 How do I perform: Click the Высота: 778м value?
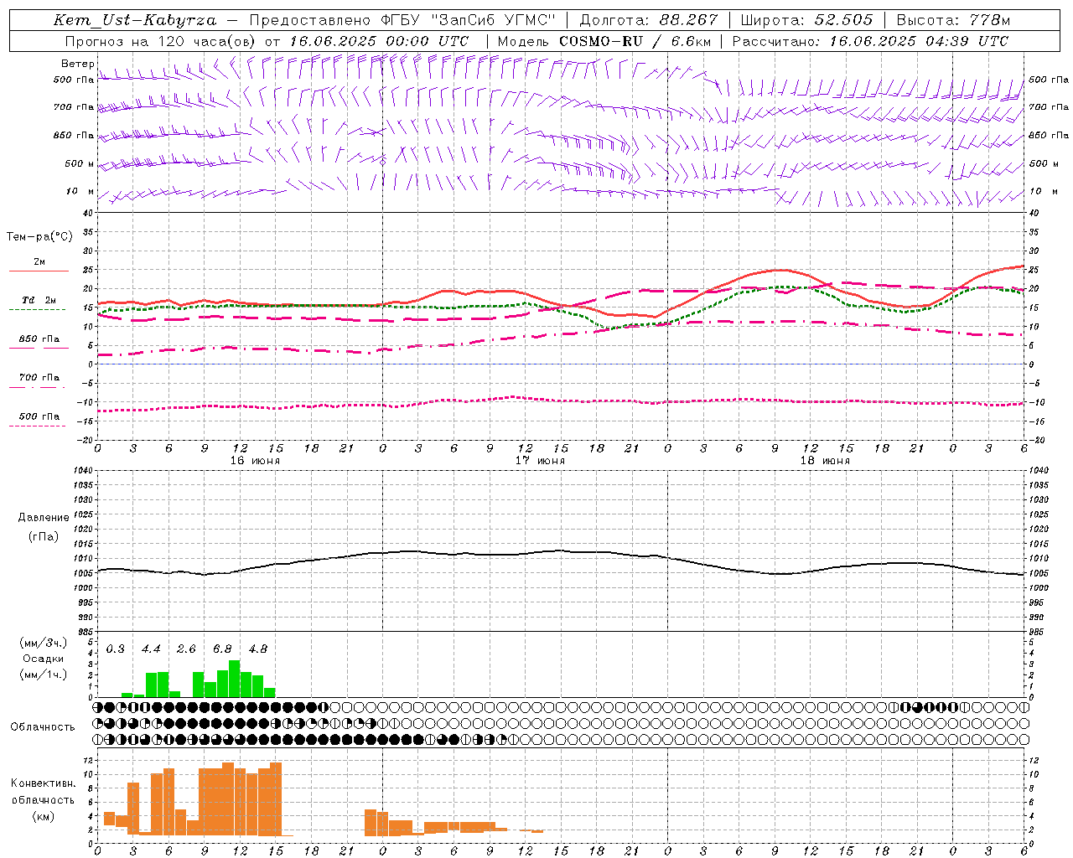[x=953, y=20]
